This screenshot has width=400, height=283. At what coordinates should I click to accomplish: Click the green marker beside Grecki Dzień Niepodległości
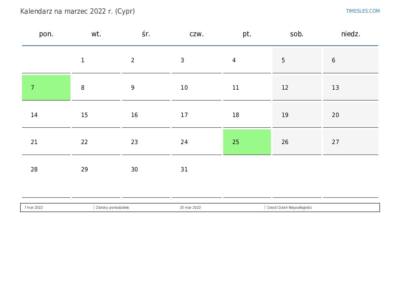(265, 207)
